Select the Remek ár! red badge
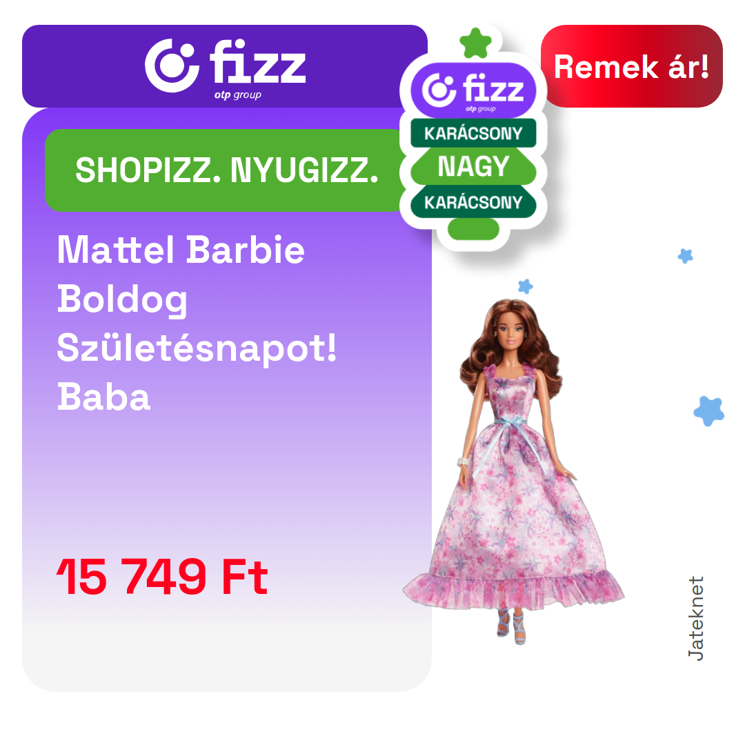The image size is (745, 745). 631,66
